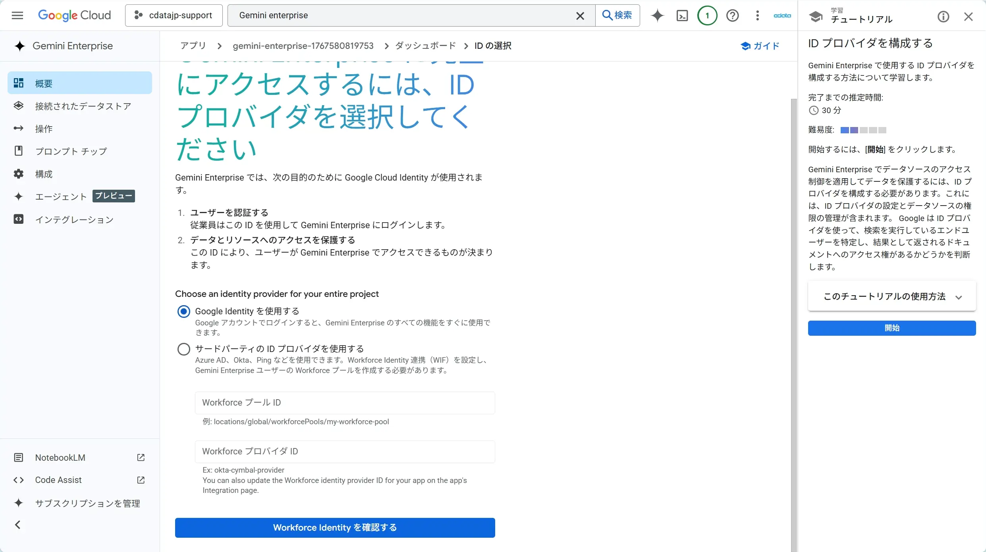The width and height of the screenshot is (986, 552).
Task: Focus the Workforce プール ID input field
Action: tap(345, 402)
